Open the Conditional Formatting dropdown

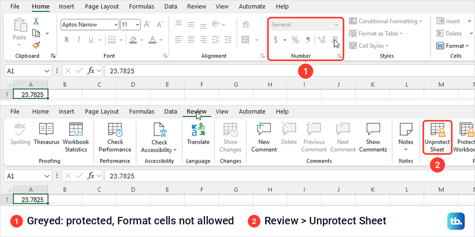click(x=386, y=21)
